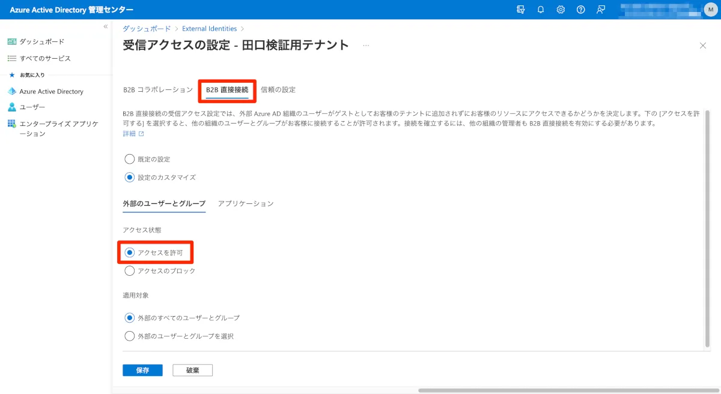Image resolution: width=721 pixels, height=394 pixels.
Task: Select the 既定の設定 radio button
Action: (129, 160)
